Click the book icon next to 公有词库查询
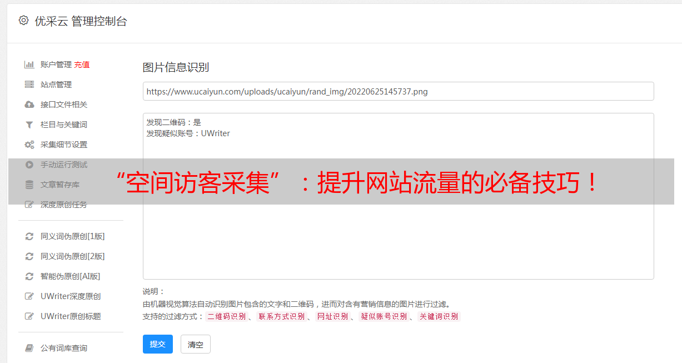This screenshot has width=682, height=363. (x=29, y=348)
